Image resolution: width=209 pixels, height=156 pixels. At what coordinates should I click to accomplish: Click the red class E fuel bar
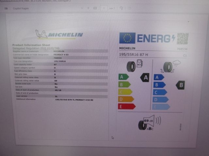126,106
